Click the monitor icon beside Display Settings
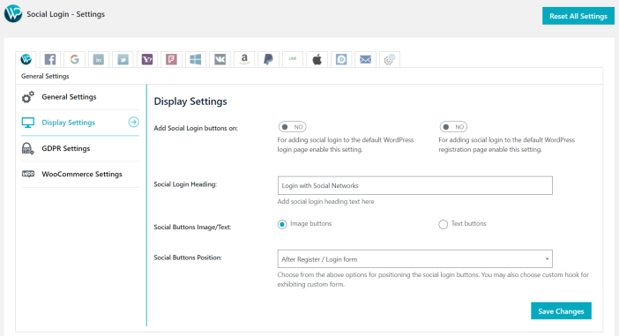Image resolution: width=619 pixels, height=336 pixels. coord(28,123)
